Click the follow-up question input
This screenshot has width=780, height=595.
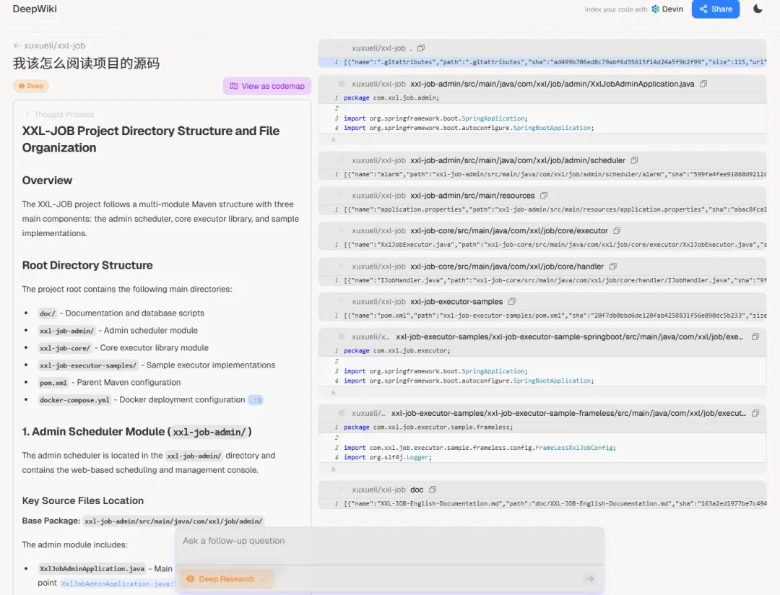click(x=389, y=541)
